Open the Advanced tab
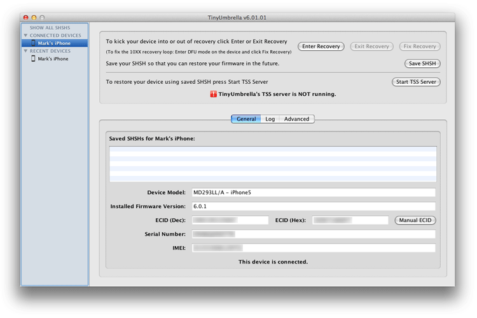This screenshot has width=477, height=318. pos(296,119)
